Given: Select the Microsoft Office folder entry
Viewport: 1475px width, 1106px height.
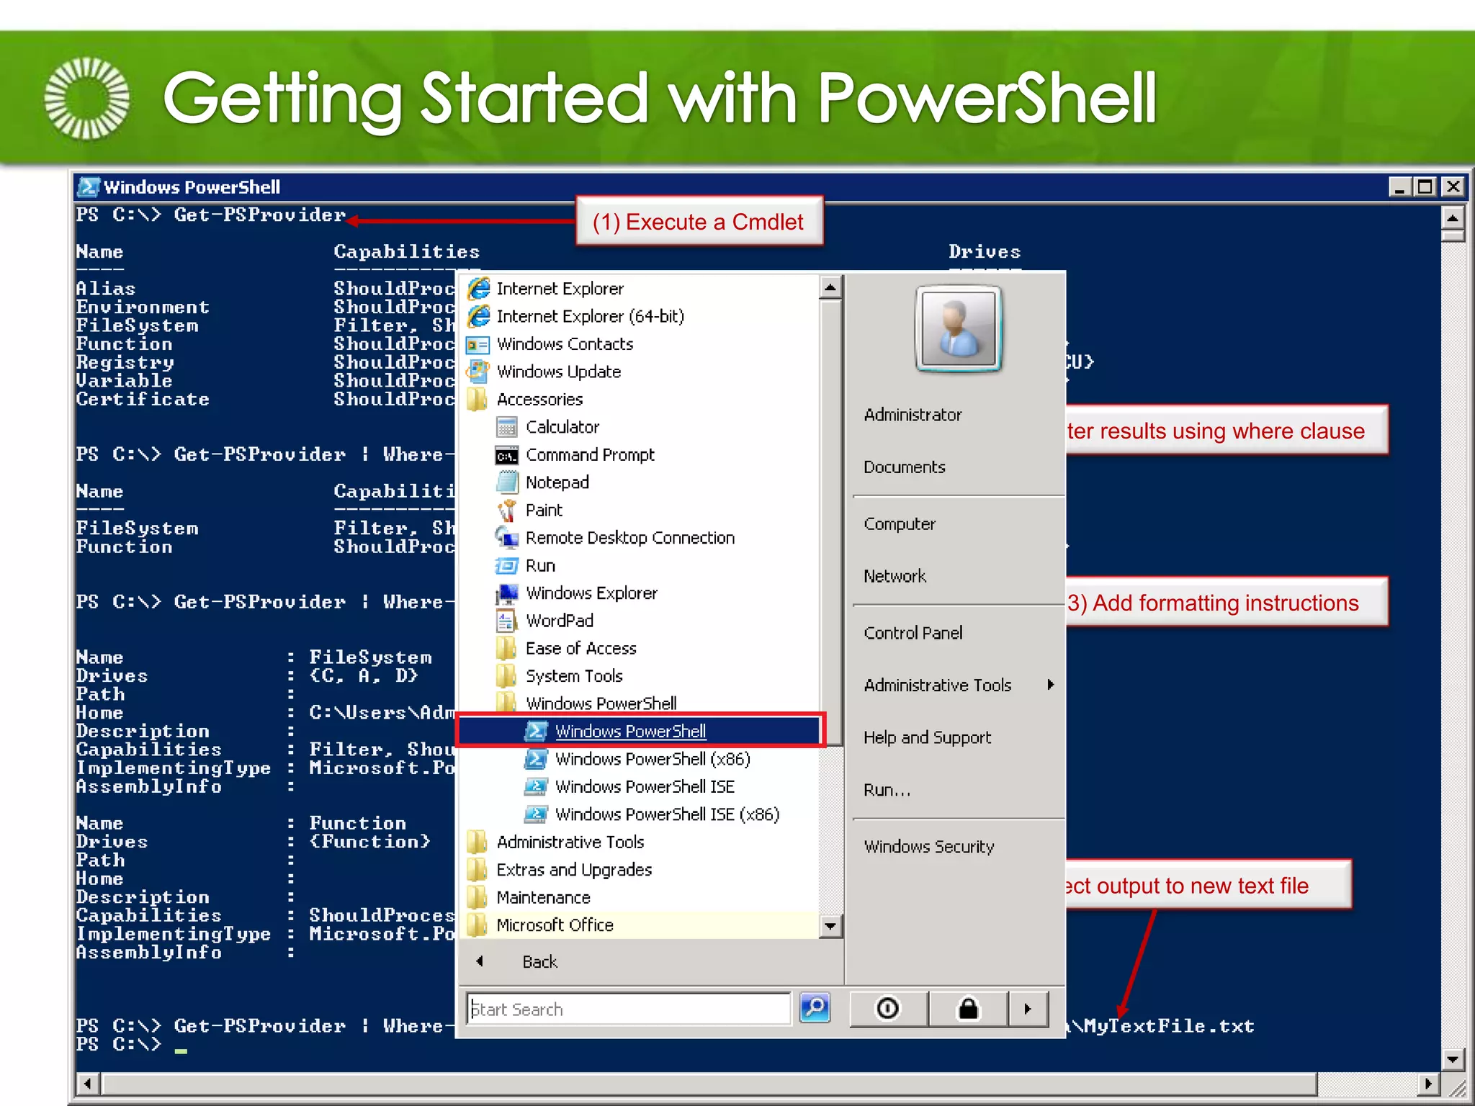Looking at the screenshot, I should coord(555,925).
